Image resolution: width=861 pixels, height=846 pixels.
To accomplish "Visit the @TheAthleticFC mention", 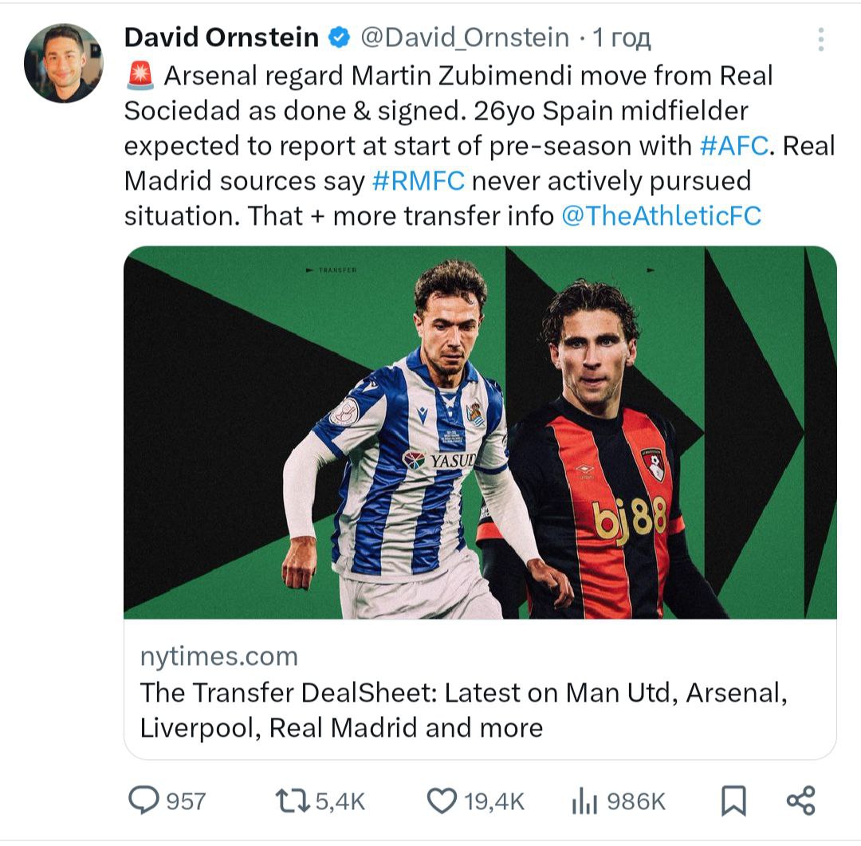I will point(661,216).
